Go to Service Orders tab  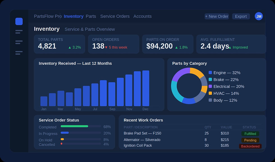point(115,16)
